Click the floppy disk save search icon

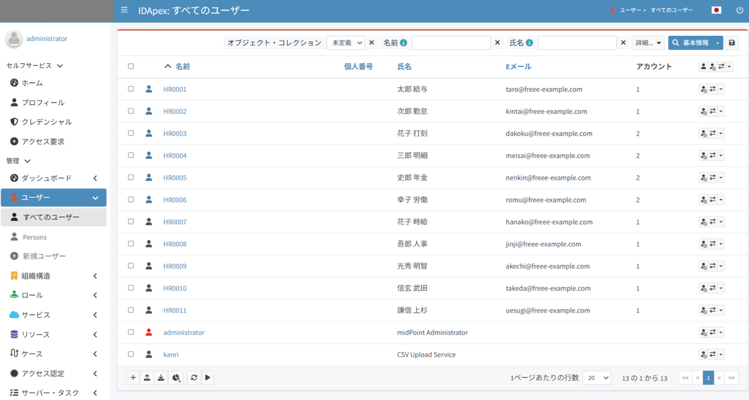click(x=732, y=43)
